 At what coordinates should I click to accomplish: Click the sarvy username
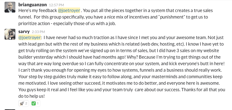point(24,32)
